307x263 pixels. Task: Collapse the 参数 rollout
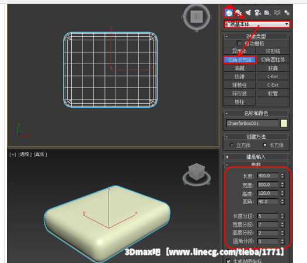click(x=256, y=164)
